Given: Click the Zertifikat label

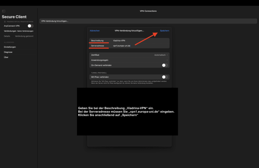Looking at the screenshot, I should coord(95,55).
